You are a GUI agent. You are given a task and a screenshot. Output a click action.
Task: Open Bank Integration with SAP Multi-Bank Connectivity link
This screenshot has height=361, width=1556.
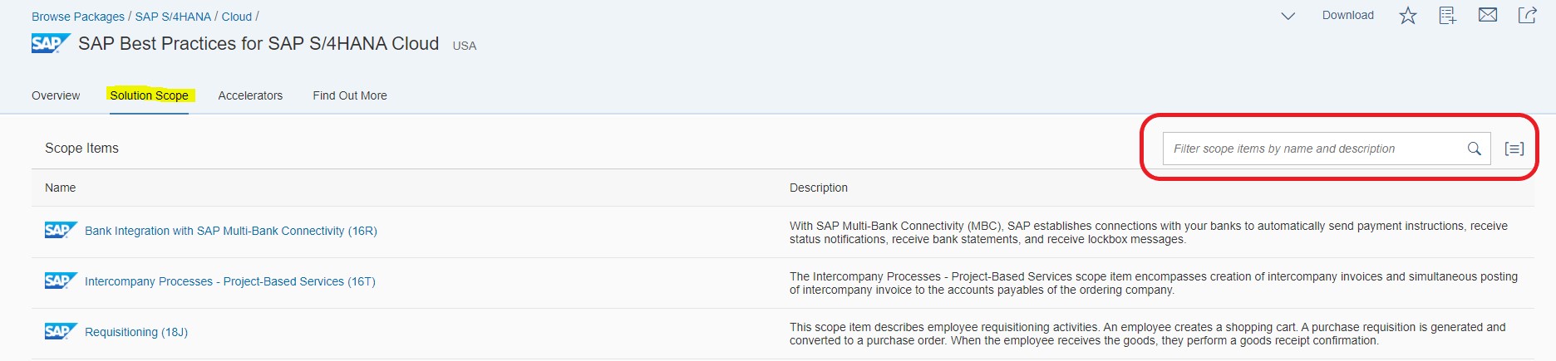pos(231,231)
